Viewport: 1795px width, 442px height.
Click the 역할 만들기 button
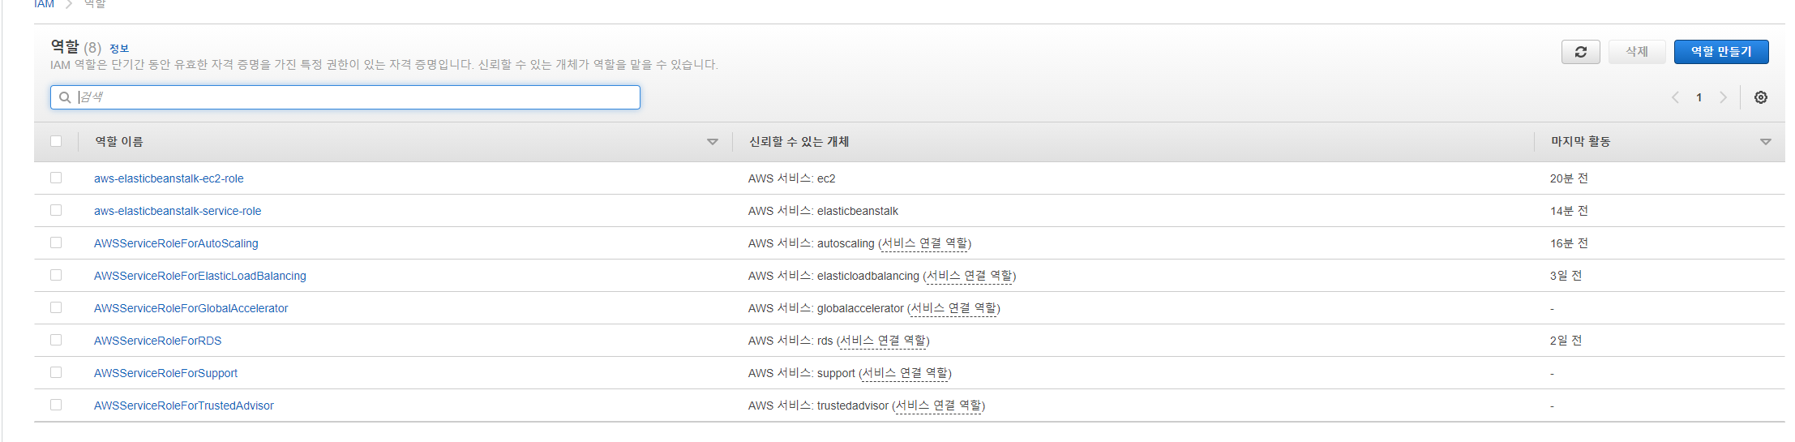[x=1721, y=52]
